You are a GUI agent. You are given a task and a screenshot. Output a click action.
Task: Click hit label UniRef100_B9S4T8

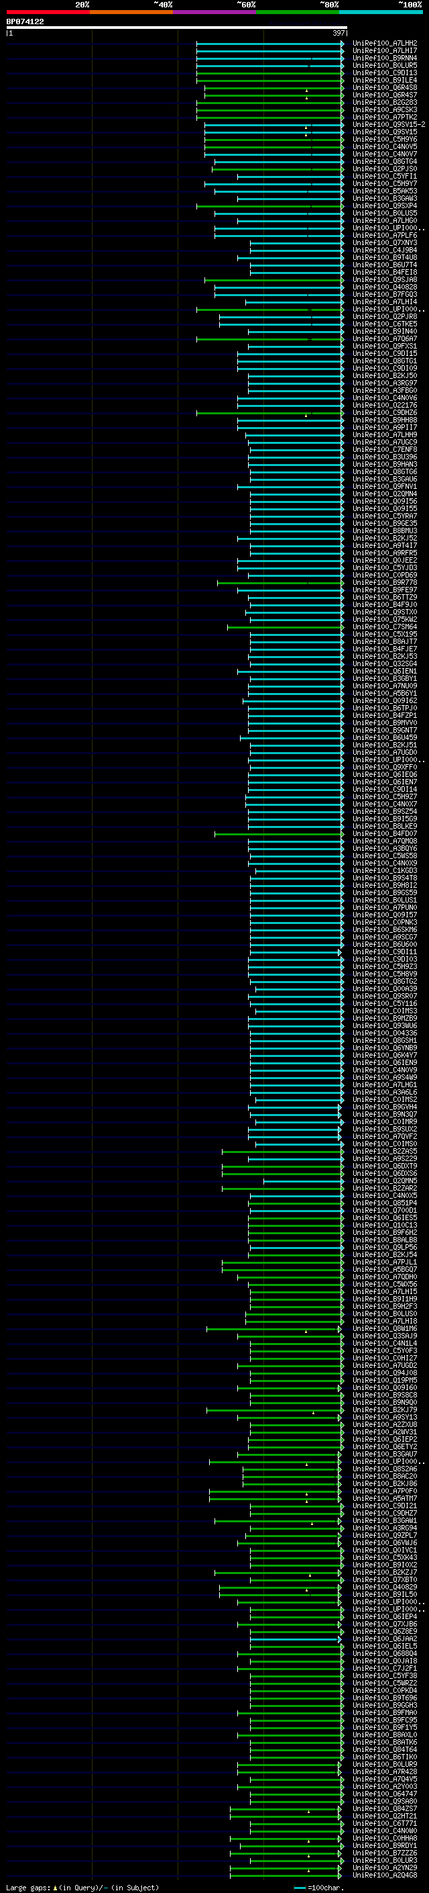(x=385, y=878)
